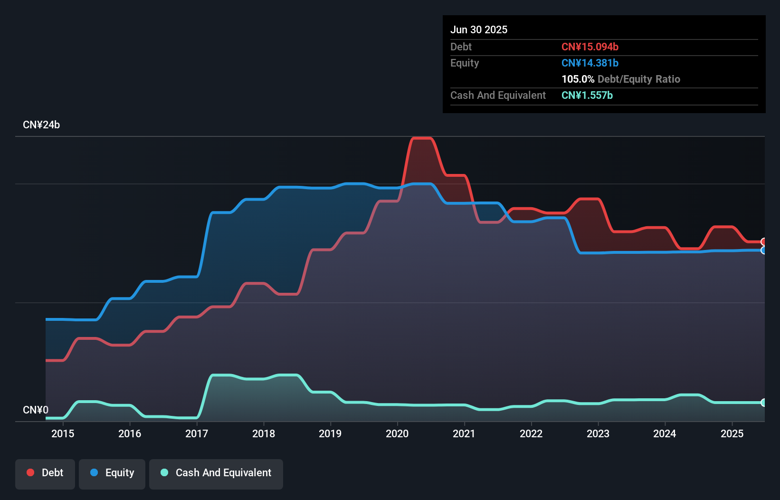This screenshot has height=500, width=780.
Task: Click the CN¥24b y-axis label
Action: click(41, 125)
